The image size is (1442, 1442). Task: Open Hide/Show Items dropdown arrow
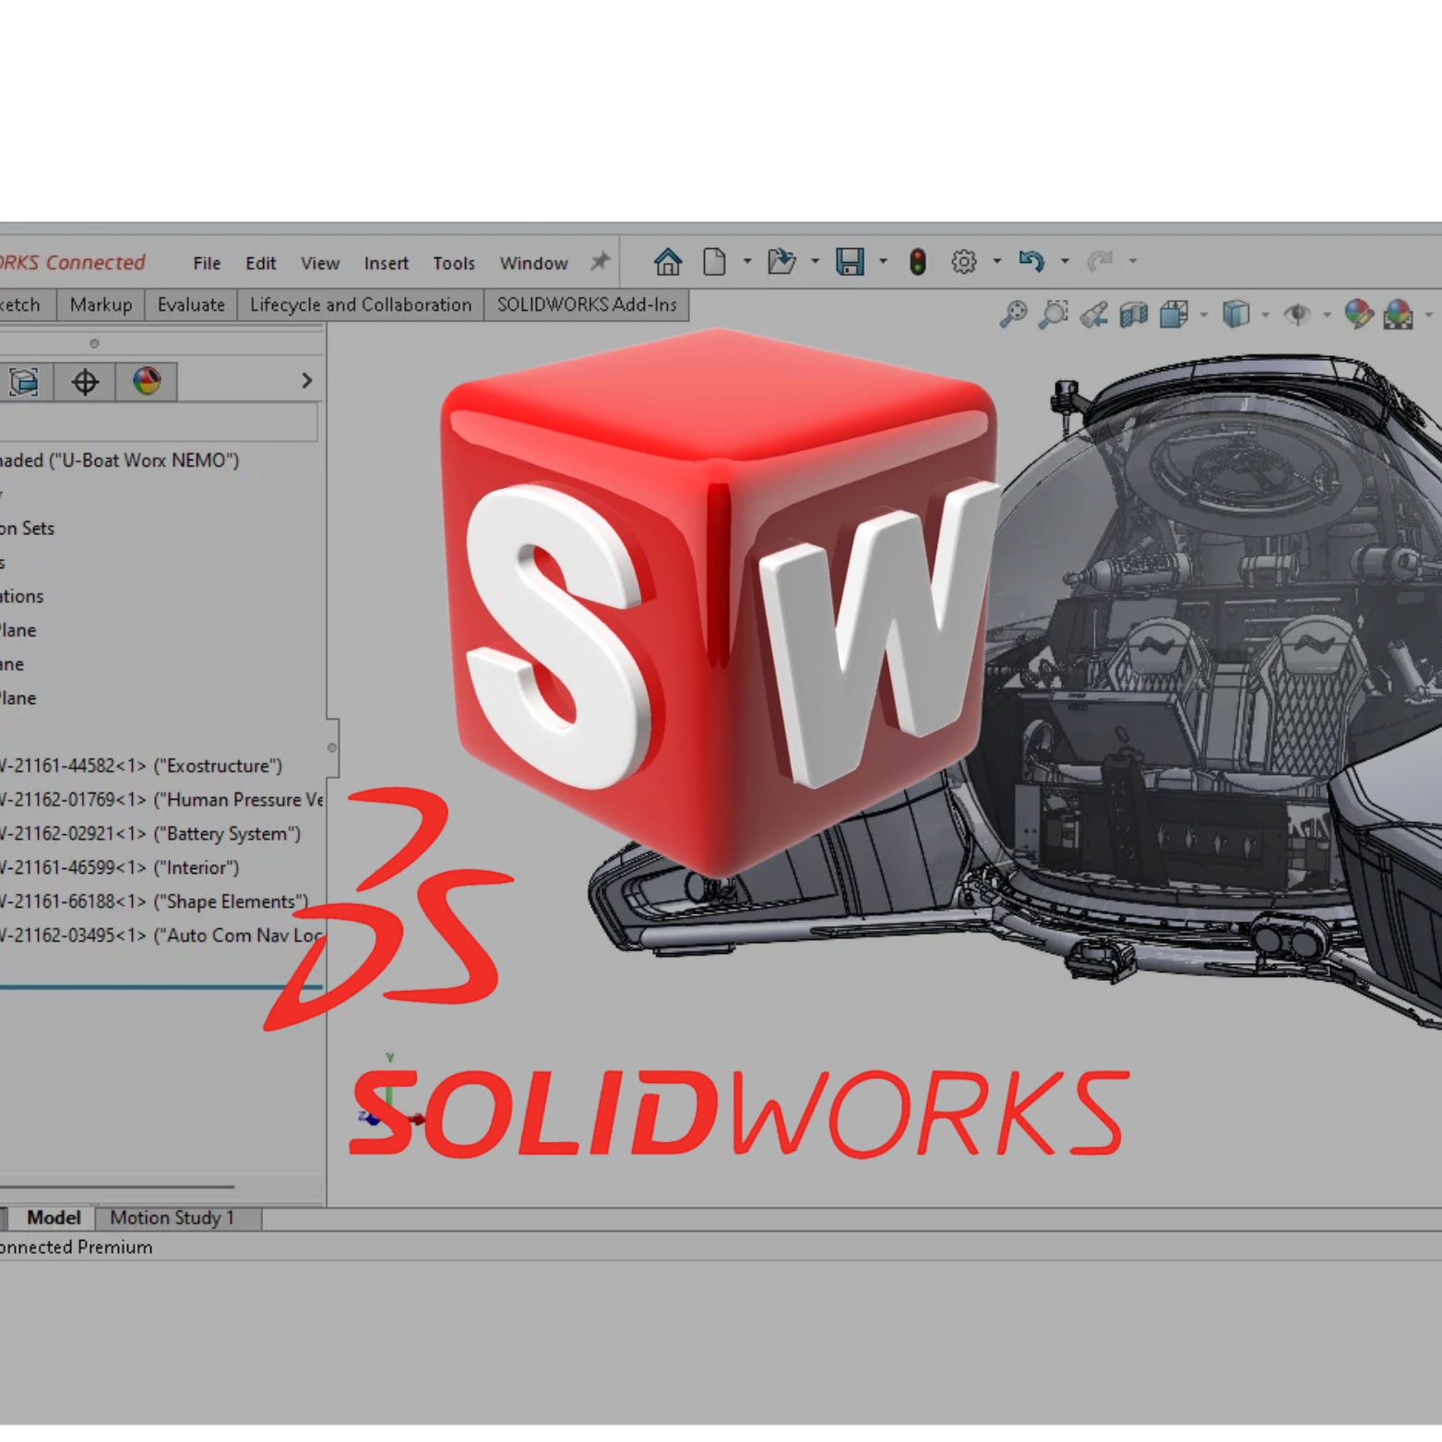pos(1327,316)
